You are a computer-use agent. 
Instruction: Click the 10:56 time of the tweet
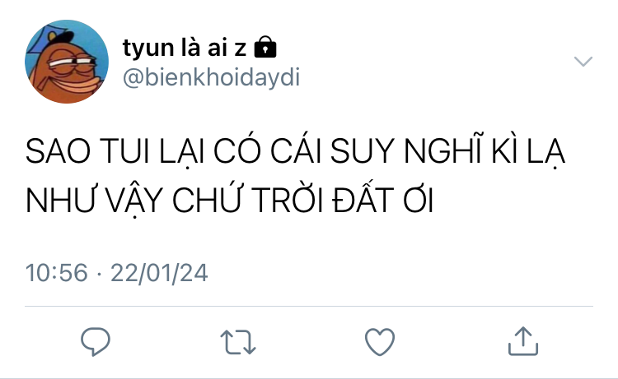point(56,272)
